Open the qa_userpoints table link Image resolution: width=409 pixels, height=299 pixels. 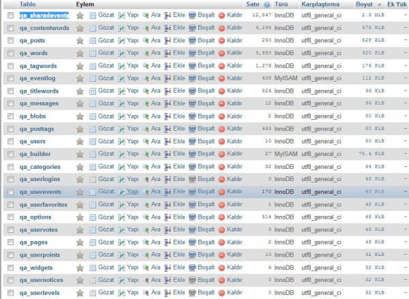pos(41,255)
